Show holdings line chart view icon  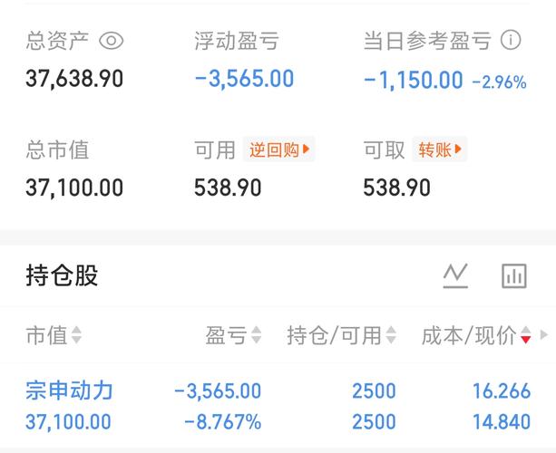(x=455, y=275)
